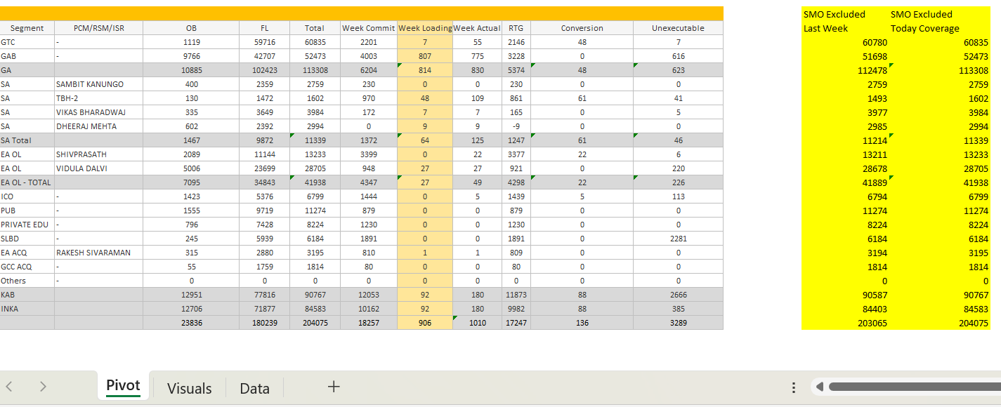Click the horizontal scrollbar left arrow
1001x407 pixels.
[817, 387]
